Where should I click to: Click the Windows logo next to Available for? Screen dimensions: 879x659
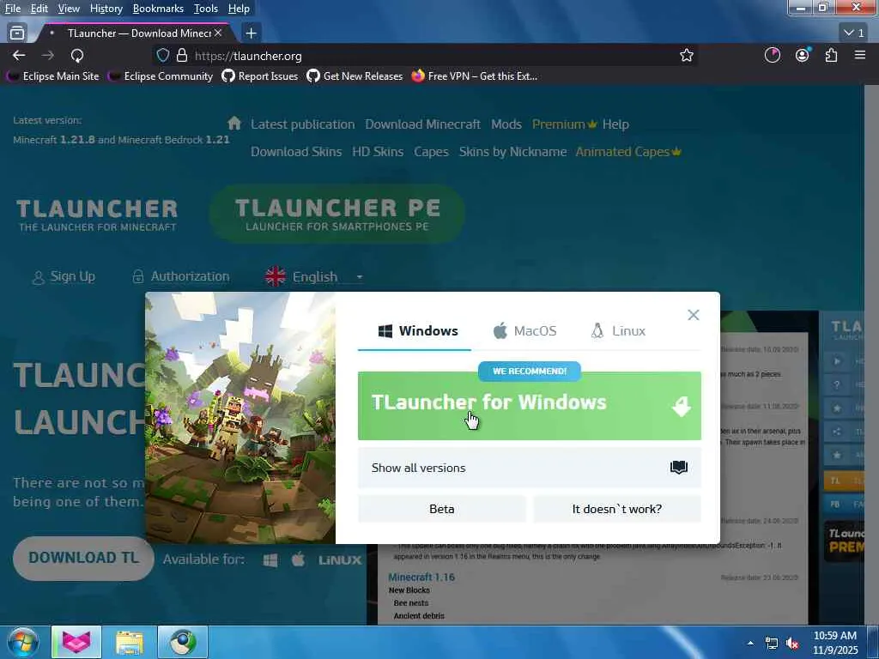(x=270, y=559)
